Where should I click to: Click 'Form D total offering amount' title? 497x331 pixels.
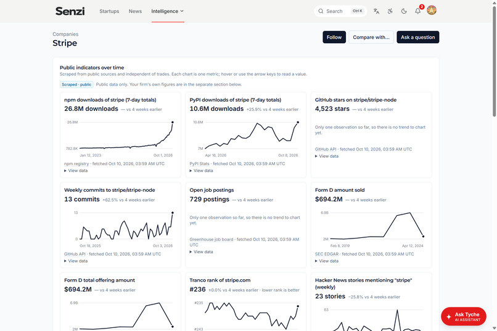[99, 280]
